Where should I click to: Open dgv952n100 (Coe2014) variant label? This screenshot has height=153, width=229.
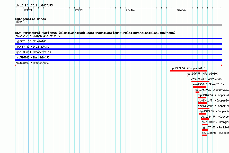tap(31, 41)
